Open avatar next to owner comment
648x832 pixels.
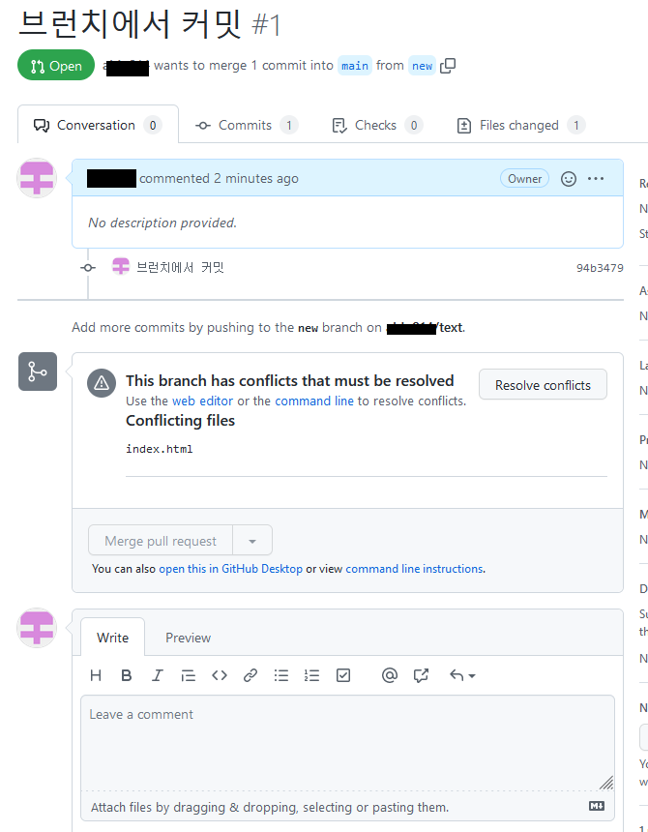pyautogui.click(x=37, y=178)
